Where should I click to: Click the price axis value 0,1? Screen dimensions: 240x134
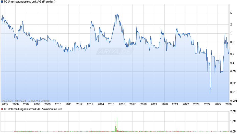(232, 63)
